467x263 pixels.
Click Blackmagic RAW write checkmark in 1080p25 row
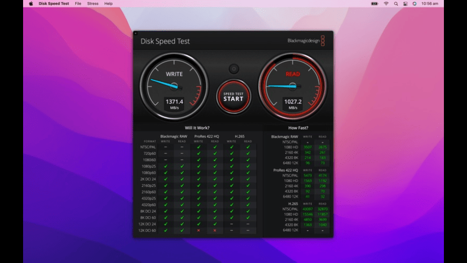165,166
